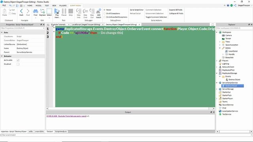Click Step Over debugger icon

click(85, 11)
